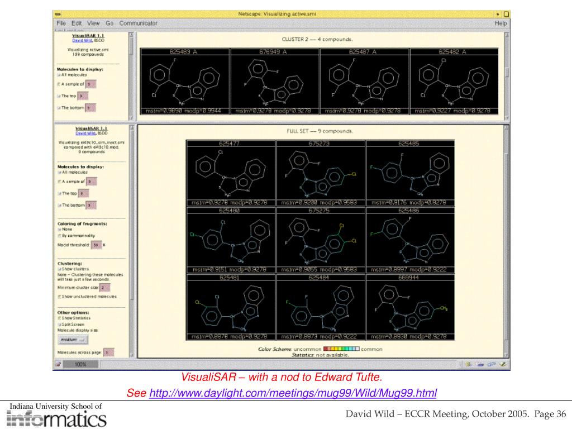Click the security lock icon at bottom left
Image resolution: width=572 pixels, height=429 pixels.
(x=58, y=364)
